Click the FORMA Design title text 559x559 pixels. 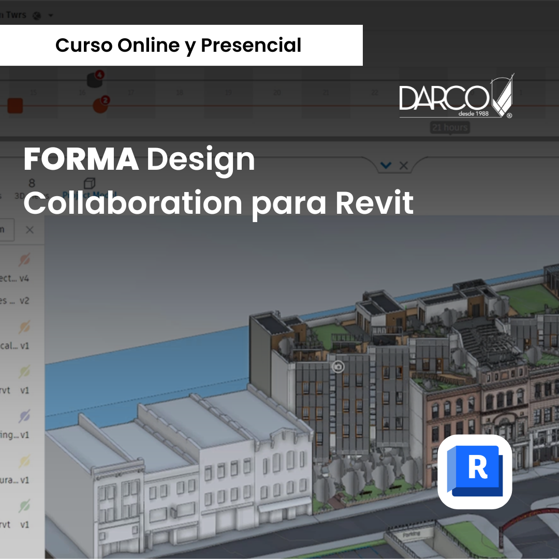tap(139, 159)
